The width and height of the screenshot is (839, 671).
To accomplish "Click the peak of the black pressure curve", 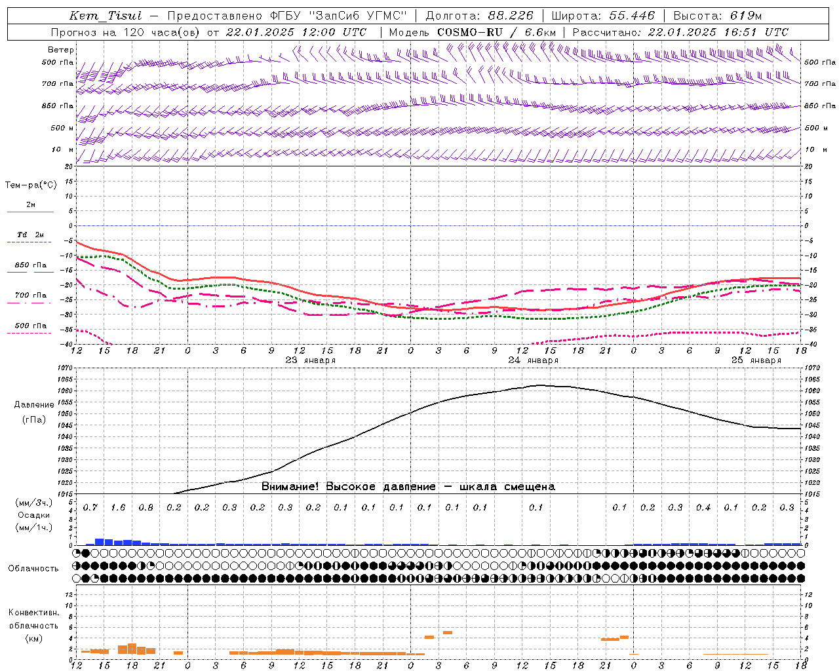I will (540, 385).
